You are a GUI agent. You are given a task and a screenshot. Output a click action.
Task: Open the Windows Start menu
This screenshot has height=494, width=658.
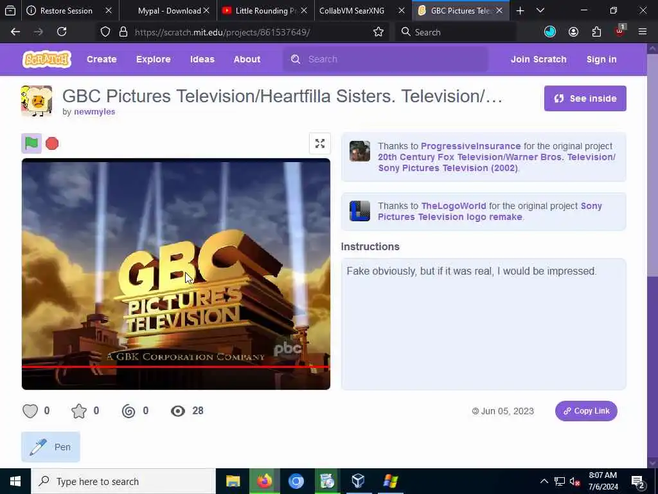[15, 481]
